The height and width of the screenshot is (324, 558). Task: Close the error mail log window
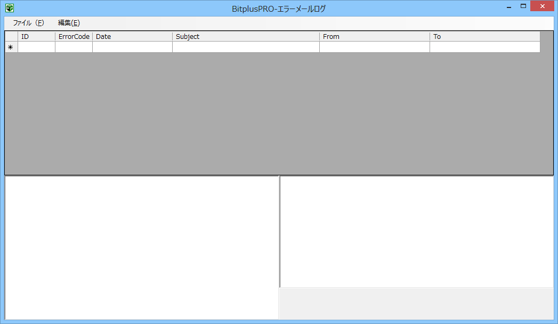point(541,6)
